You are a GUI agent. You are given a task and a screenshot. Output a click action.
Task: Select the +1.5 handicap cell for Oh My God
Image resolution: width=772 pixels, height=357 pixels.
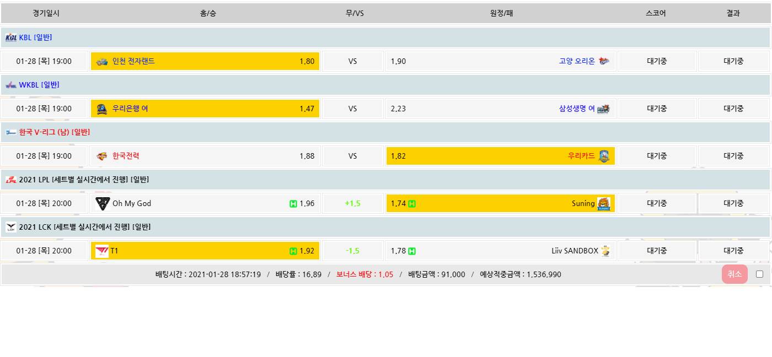tap(352, 204)
